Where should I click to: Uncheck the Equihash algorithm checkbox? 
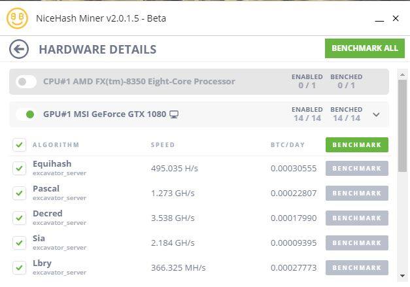pos(20,168)
